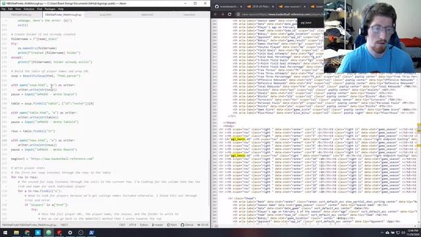Open the Find menu in Atom

point(39,9)
